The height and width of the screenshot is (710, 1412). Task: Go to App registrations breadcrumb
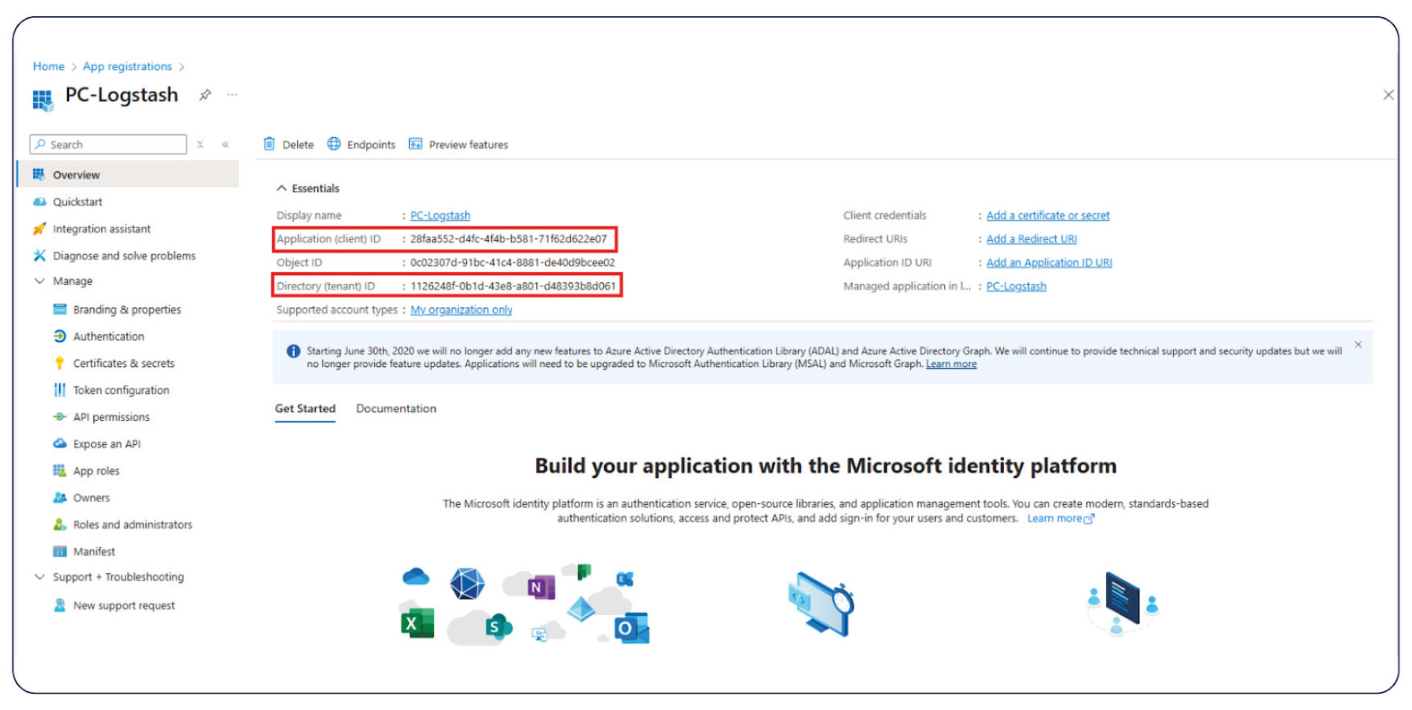click(127, 66)
